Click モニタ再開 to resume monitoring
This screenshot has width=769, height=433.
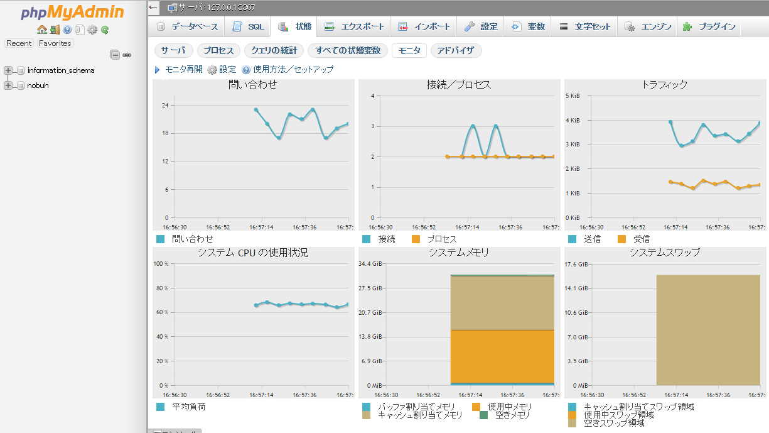[183, 70]
